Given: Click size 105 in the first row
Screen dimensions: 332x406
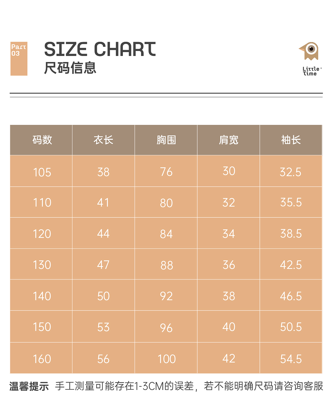Looking at the screenshot, I should pos(42,172).
